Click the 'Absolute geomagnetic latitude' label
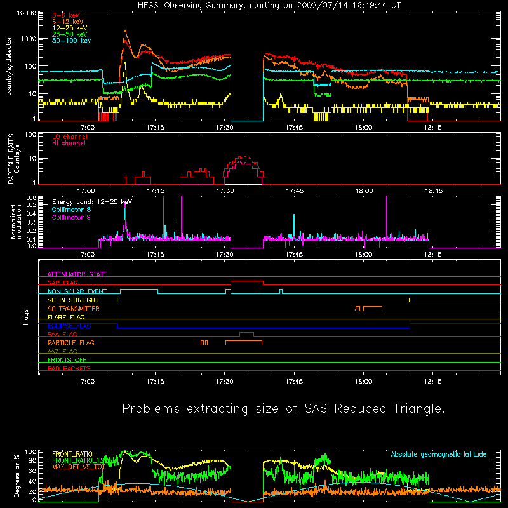 pyautogui.click(x=439, y=455)
